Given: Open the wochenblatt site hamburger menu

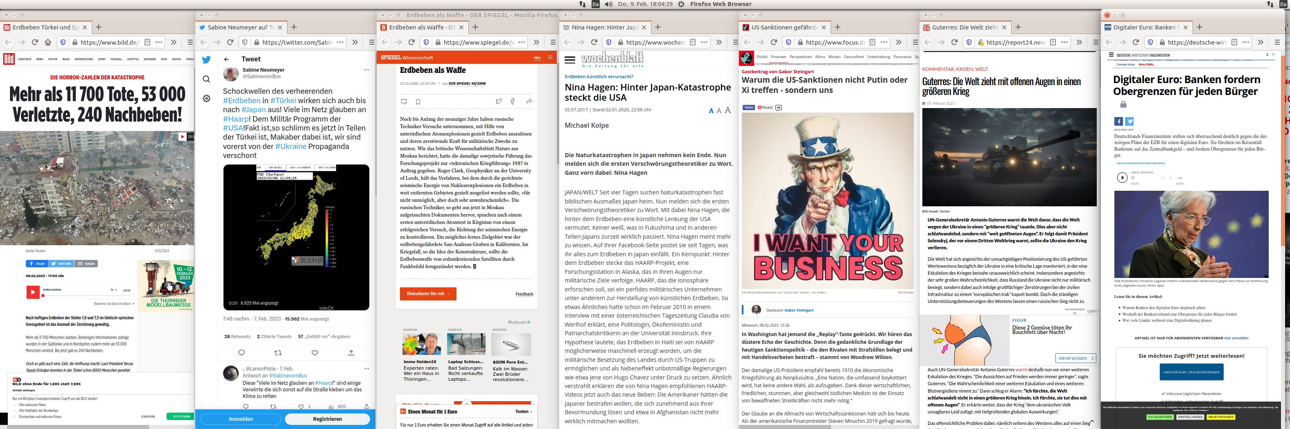Looking at the screenshot, I should [570, 60].
